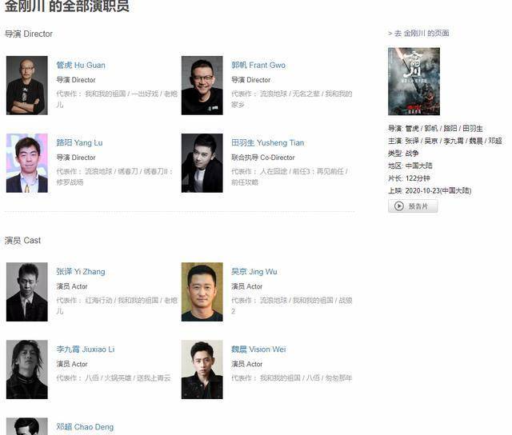Click Jiuxiao Li's portrait photo
The height and width of the screenshot is (435, 512).
(x=26, y=369)
